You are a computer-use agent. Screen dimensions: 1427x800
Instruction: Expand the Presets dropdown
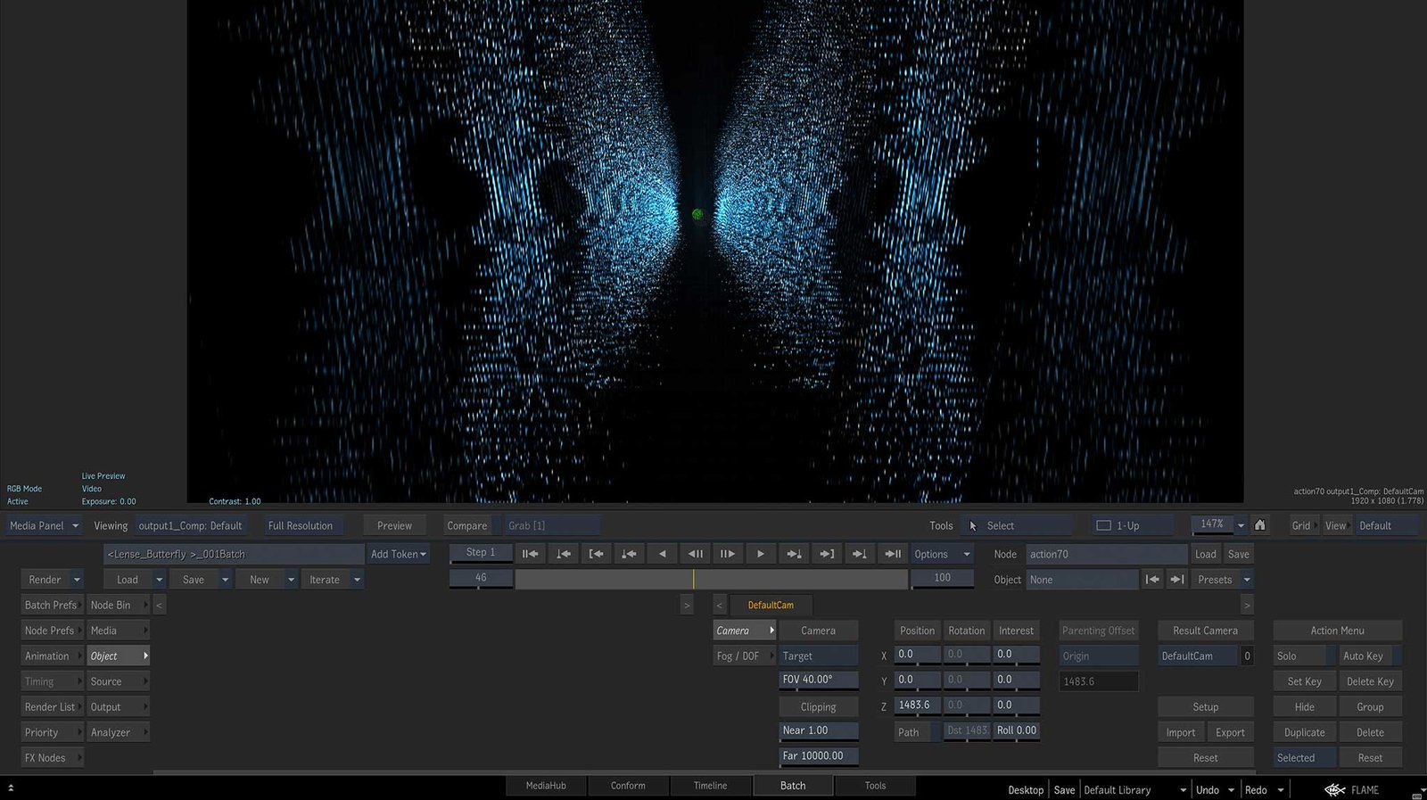1221,580
